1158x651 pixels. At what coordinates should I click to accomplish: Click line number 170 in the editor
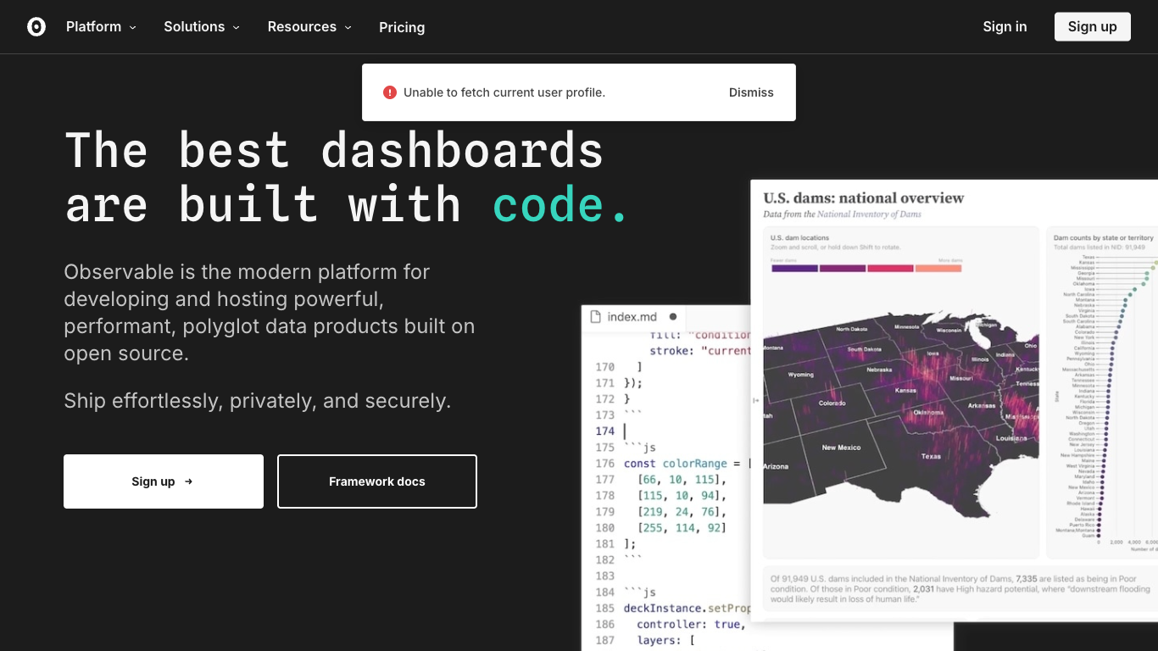[604, 367]
